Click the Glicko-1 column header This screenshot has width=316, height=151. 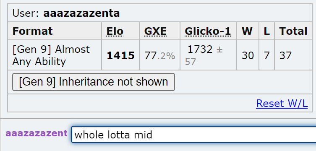[x=208, y=31]
